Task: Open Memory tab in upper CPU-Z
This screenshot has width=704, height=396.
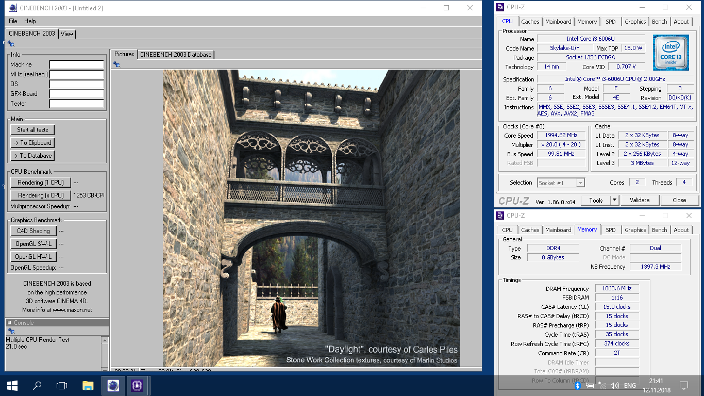Action: [587, 22]
